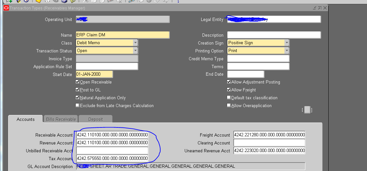Image resolution: width=367 pixels, height=171 pixels.
Task: Minimize the Transaction Types window
Action: 315,8
